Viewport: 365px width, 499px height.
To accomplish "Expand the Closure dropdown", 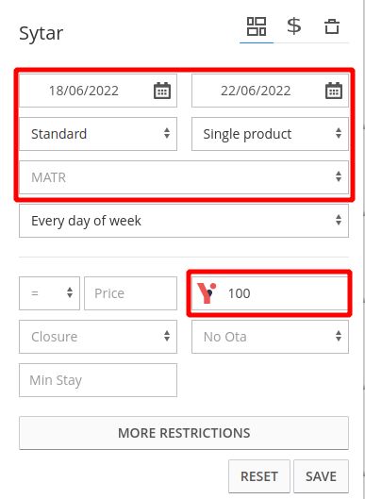I will (x=98, y=337).
